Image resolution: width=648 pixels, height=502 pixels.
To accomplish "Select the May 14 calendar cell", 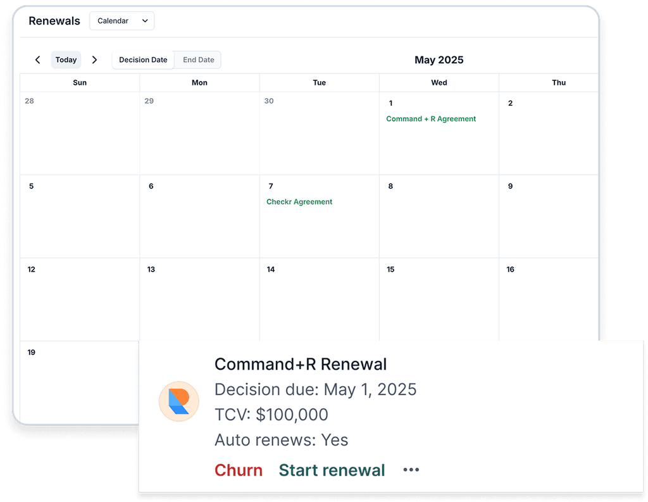I will tap(319, 299).
